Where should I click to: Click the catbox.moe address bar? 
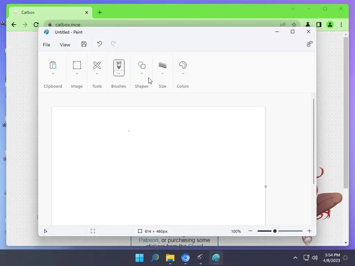pyautogui.click(x=172, y=24)
